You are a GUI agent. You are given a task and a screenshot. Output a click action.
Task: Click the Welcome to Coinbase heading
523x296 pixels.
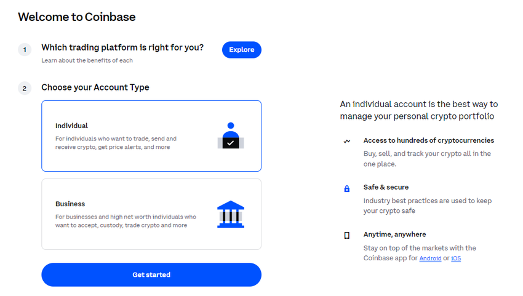[77, 17]
